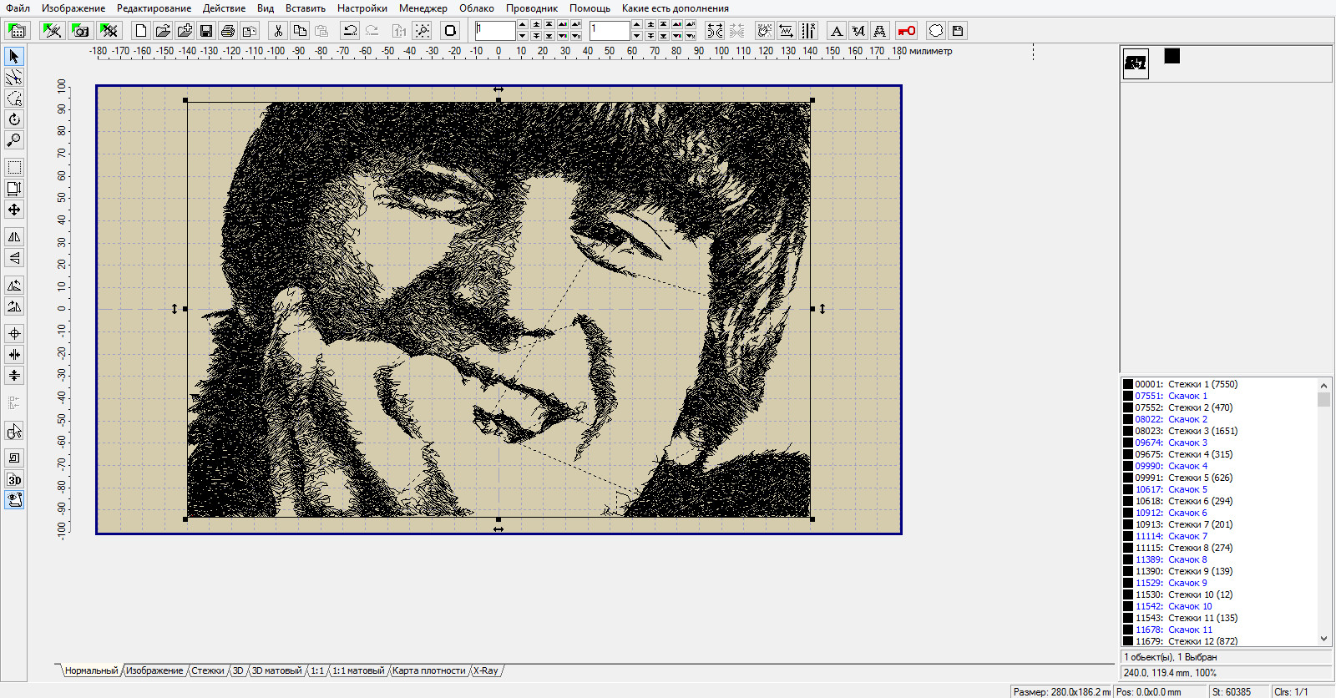
Task: Toggle the 3D view button in left toolbar
Action: pyautogui.click(x=14, y=479)
